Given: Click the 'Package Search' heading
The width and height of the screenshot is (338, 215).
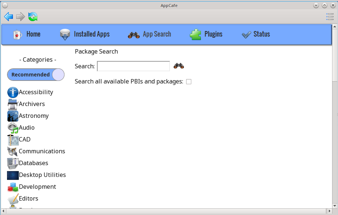Looking at the screenshot, I should pyautogui.click(x=96, y=51).
